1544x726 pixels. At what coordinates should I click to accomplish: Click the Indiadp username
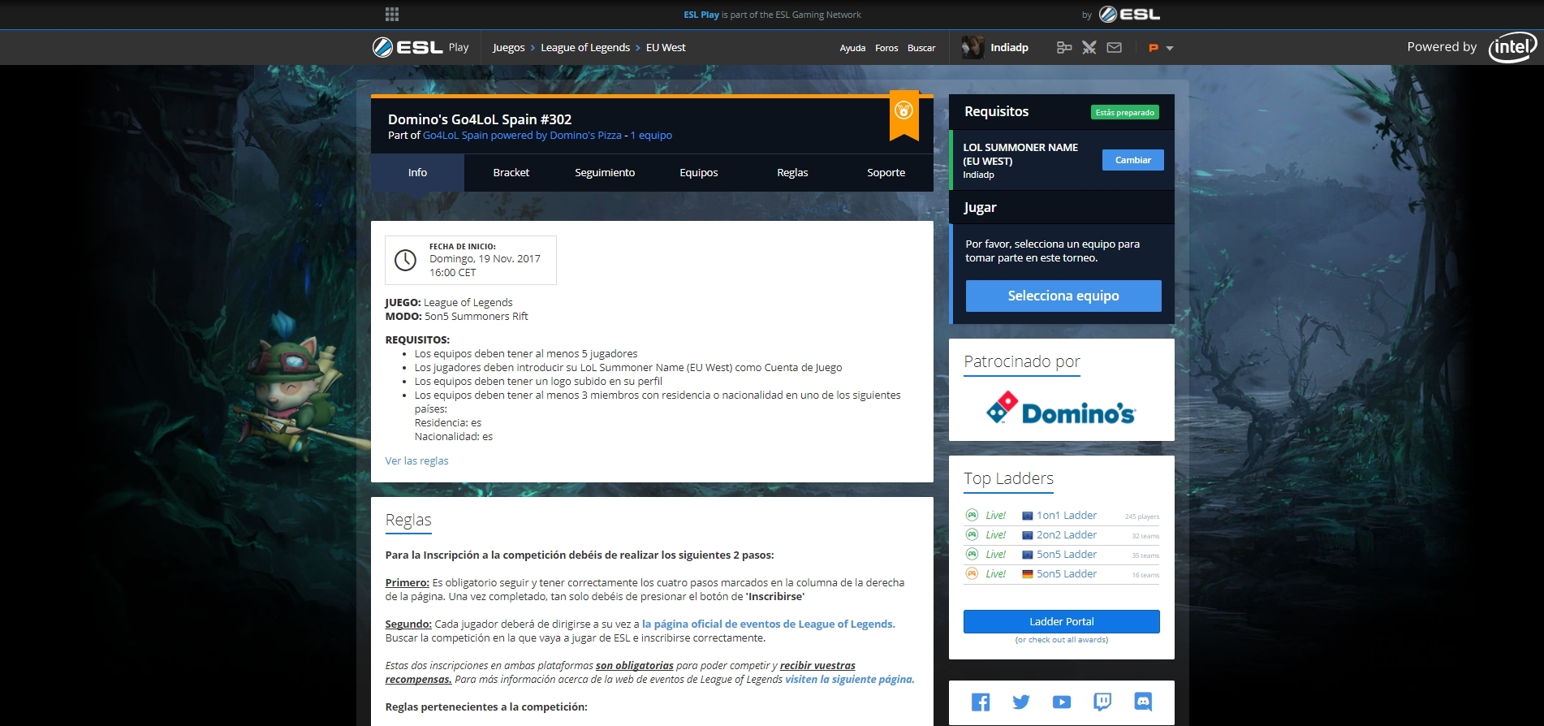[x=1009, y=48]
